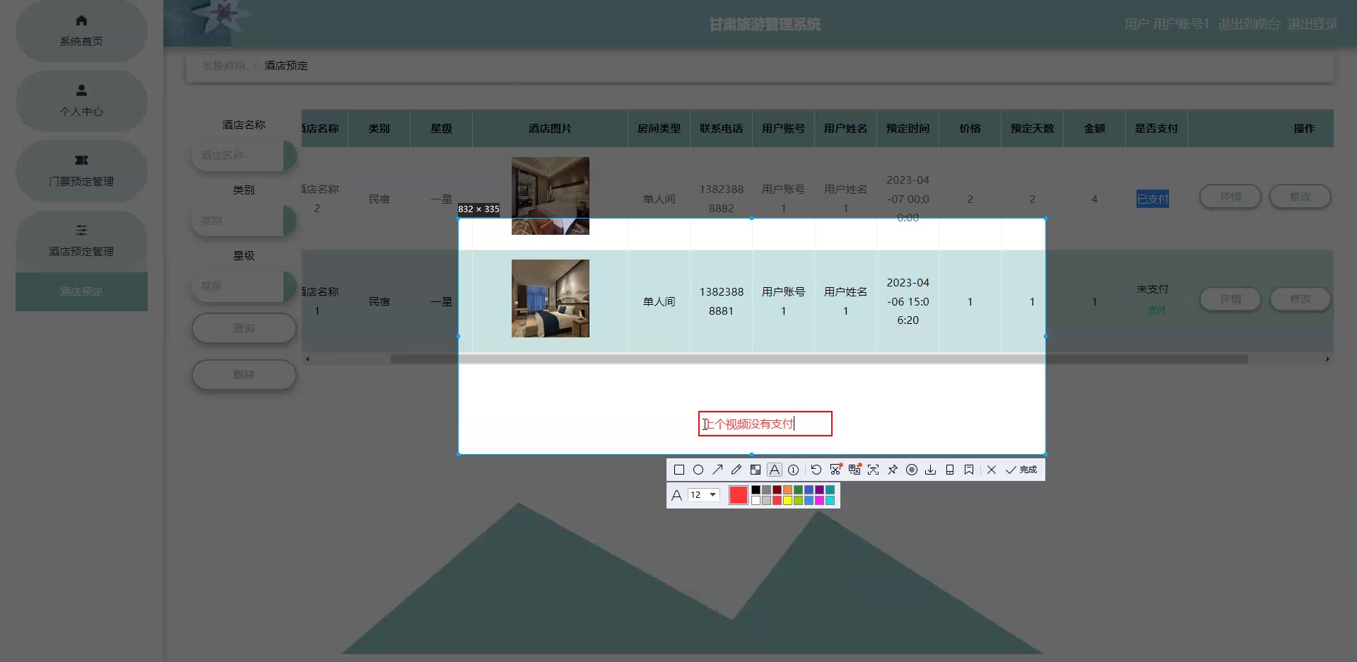This screenshot has width=1357, height=662.
Task: Click the bookmark collect icon
Action: click(x=969, y=470)
